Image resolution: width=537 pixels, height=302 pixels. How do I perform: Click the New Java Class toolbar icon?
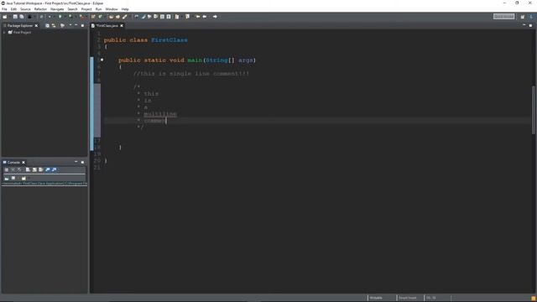[x=100, y=17]
